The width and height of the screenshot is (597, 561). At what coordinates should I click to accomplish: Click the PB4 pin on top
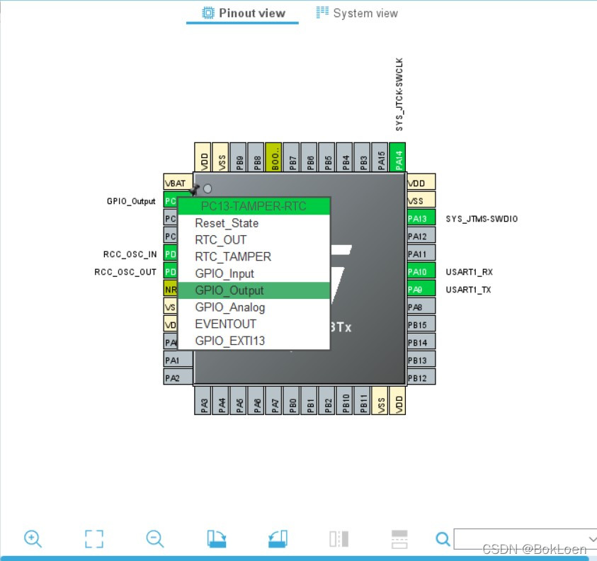coord(345,157)
